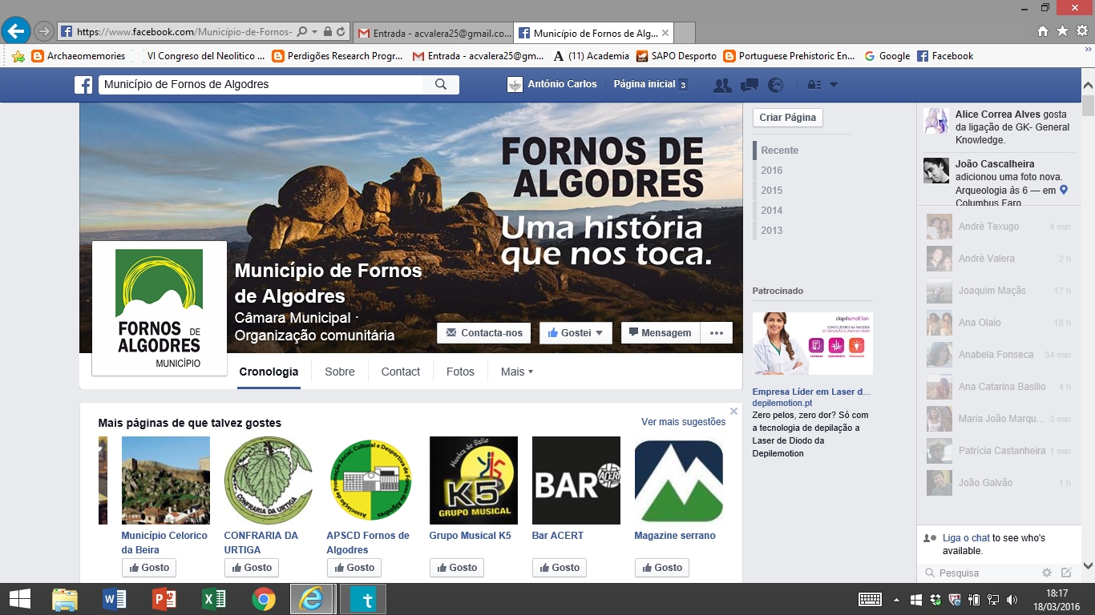Like Grupo Musical K5 with Gosto
The height and width of the screenshot is (615, 1095).
coord(456,568)
